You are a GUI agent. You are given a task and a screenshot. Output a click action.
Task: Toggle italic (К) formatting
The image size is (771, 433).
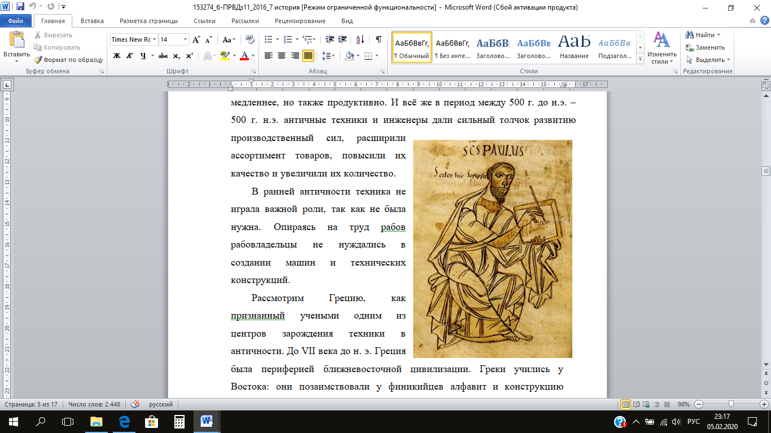pyautogui.click(x=130, y=56)
